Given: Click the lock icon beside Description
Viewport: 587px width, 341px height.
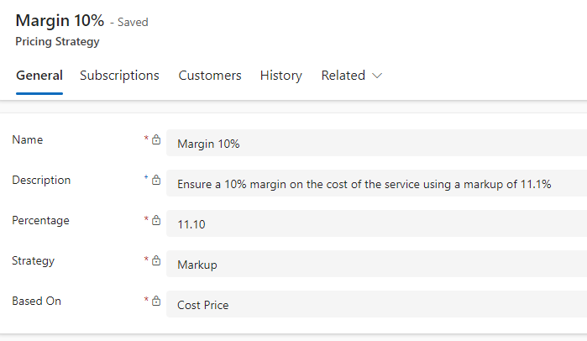Looking at the screenshot, I should tap(156, 181).
